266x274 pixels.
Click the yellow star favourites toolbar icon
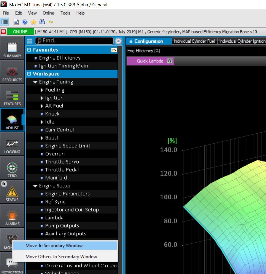(x=33, y=22)
